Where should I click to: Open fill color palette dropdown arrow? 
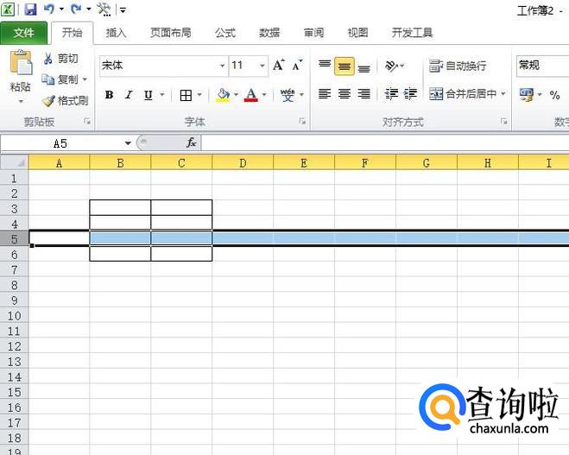click(236, 95)
